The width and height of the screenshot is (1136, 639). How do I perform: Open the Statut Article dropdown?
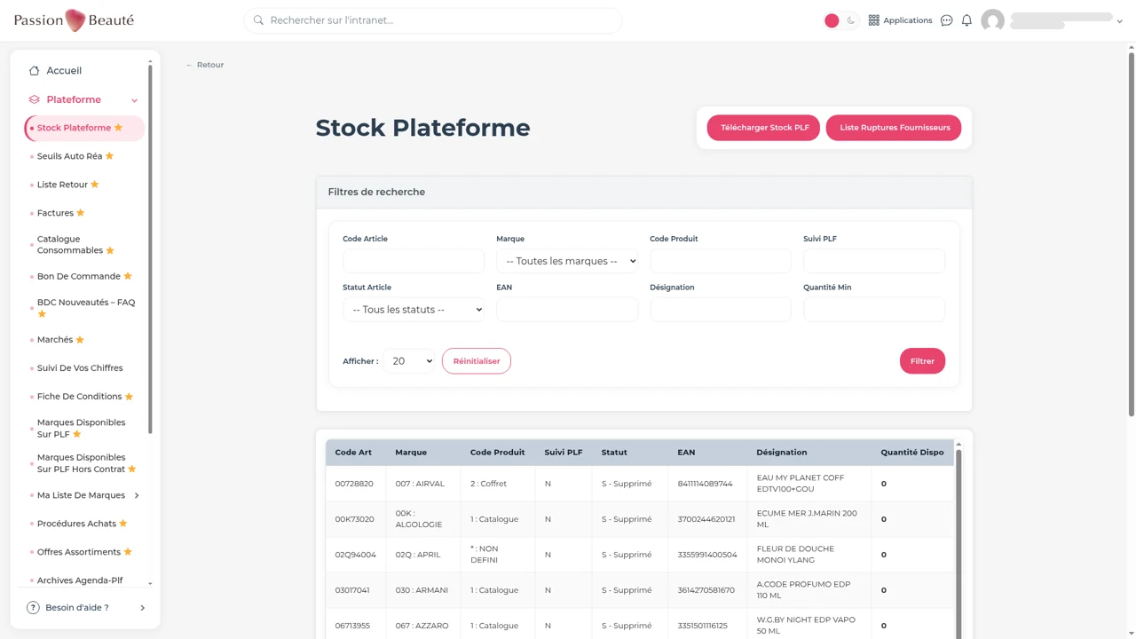[x=414, y=310]
